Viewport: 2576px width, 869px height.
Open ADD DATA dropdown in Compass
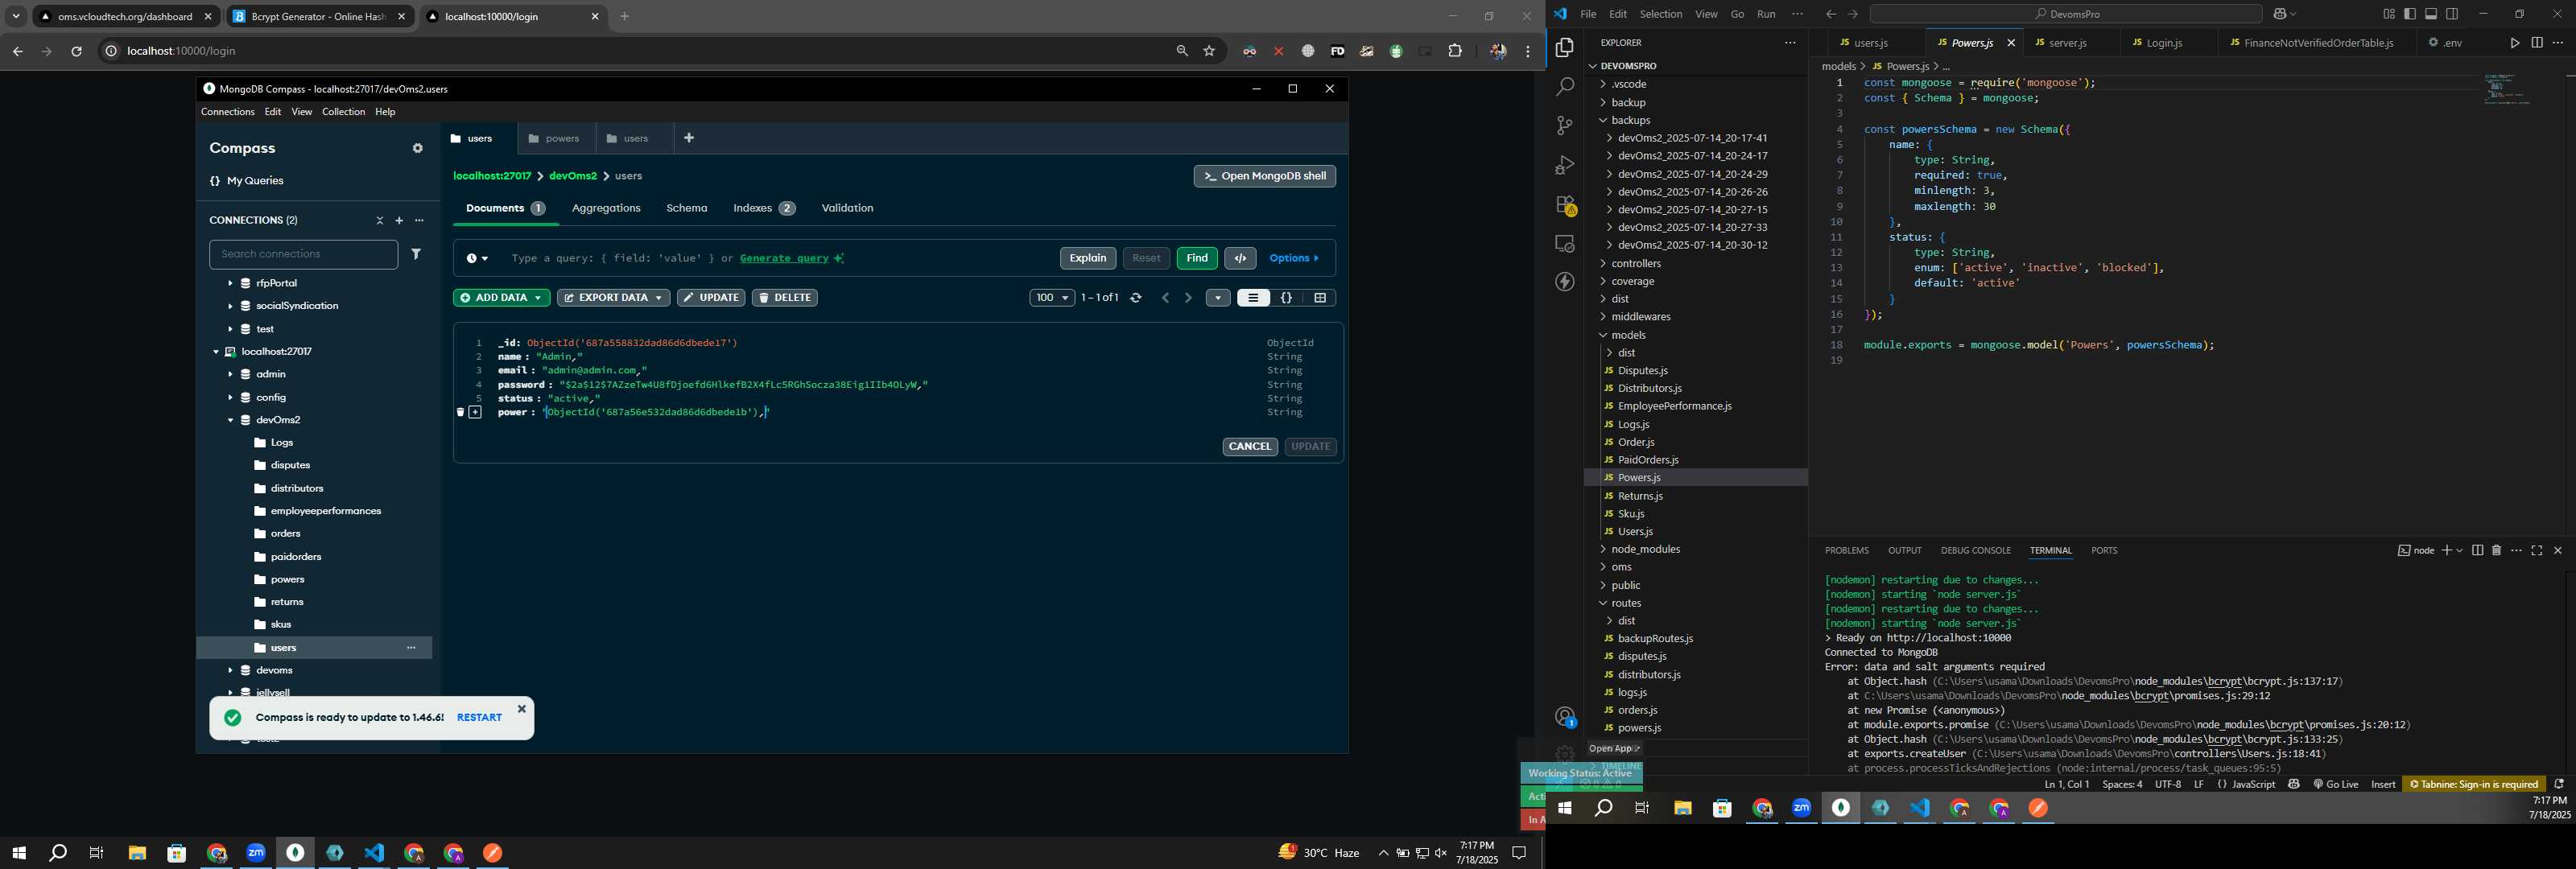(x=501, y=298)
